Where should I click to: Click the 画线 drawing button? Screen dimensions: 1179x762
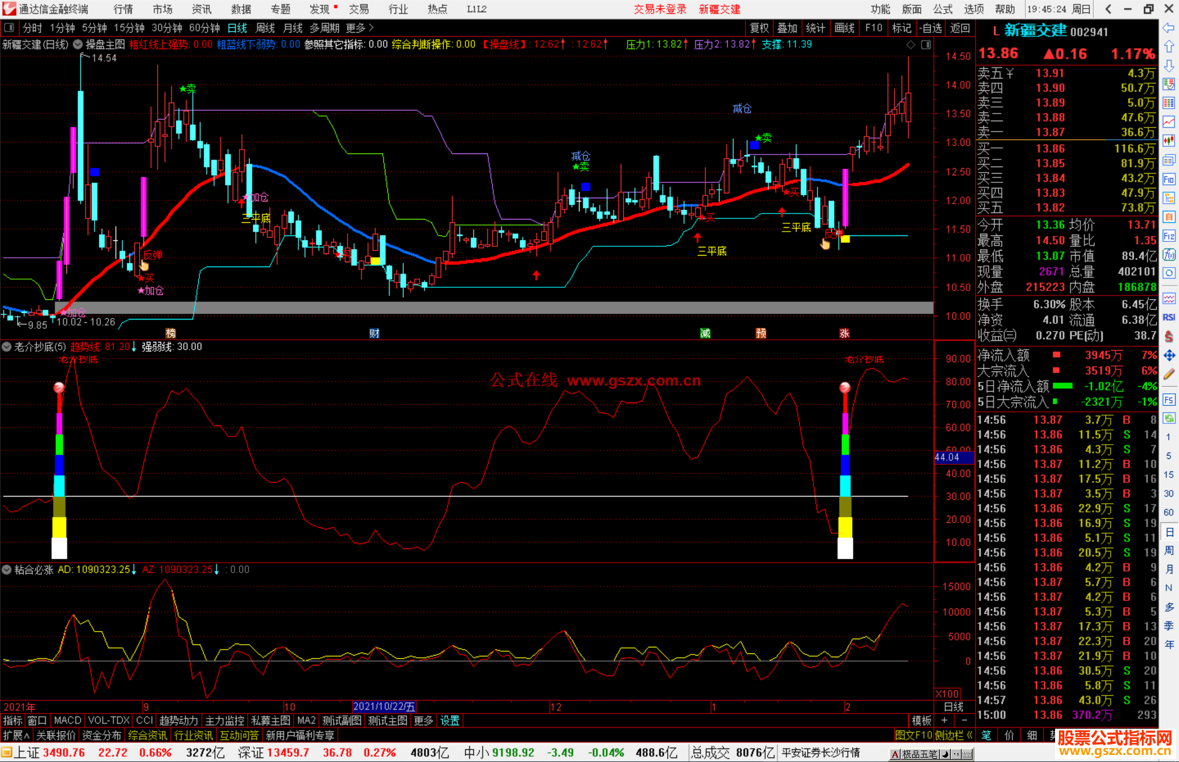(844, 27)
